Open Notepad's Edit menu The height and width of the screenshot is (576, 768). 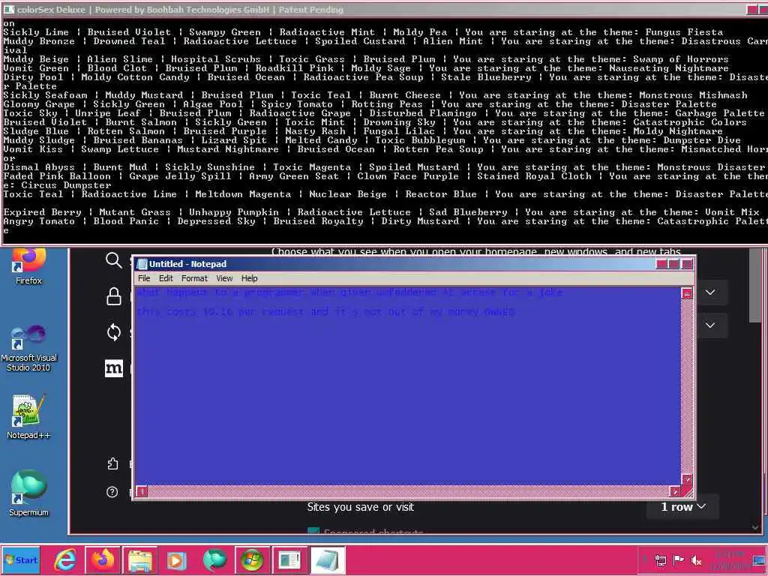point(166,278)
